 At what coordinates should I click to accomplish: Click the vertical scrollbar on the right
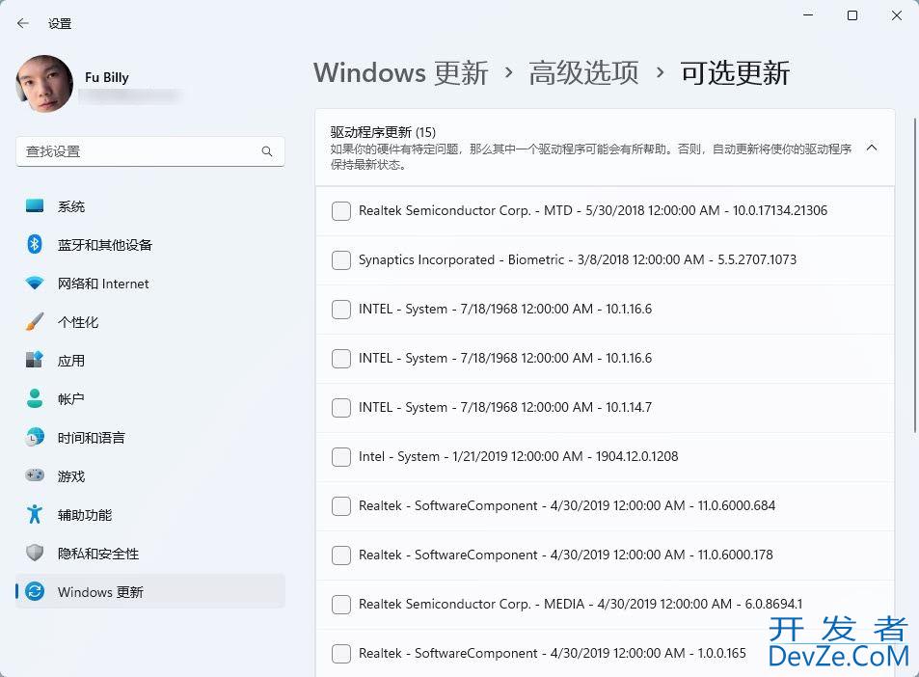click(x=914, y=276)
